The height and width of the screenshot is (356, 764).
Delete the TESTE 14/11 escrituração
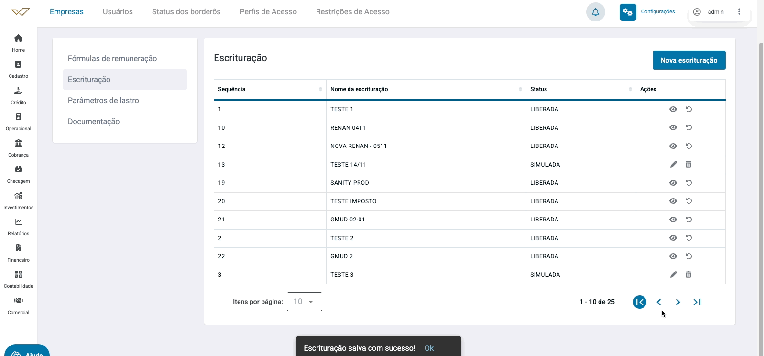click(688, 164)
